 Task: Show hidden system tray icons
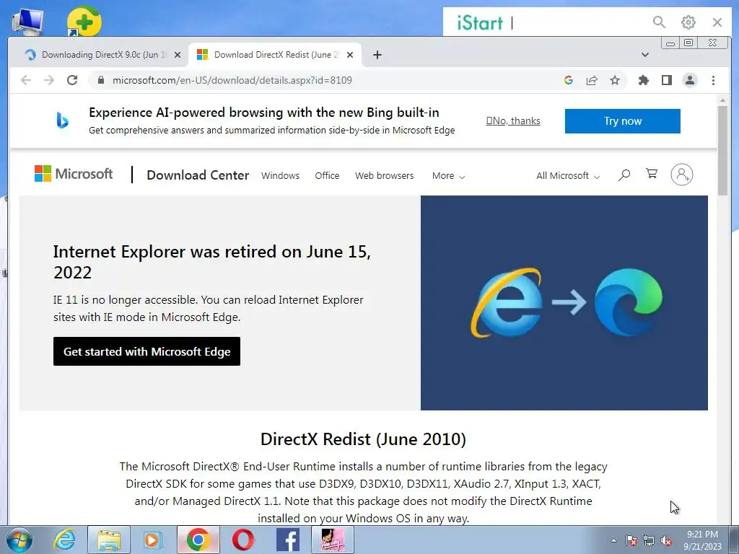pos(613,540)
